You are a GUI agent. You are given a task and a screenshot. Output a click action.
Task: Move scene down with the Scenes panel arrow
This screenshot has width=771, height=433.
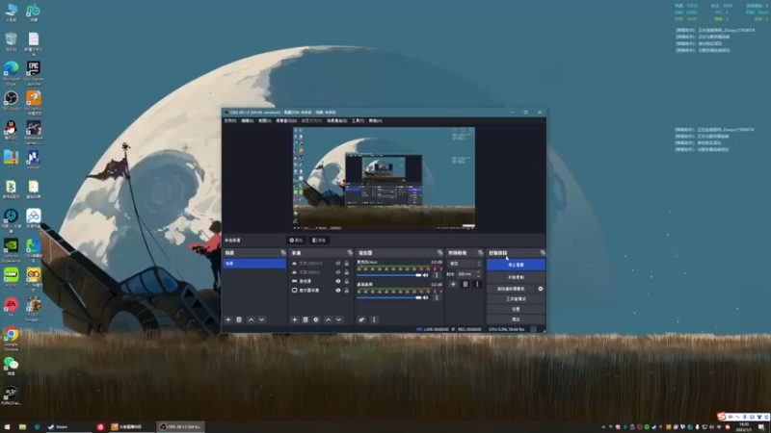(x=261, y=319)
